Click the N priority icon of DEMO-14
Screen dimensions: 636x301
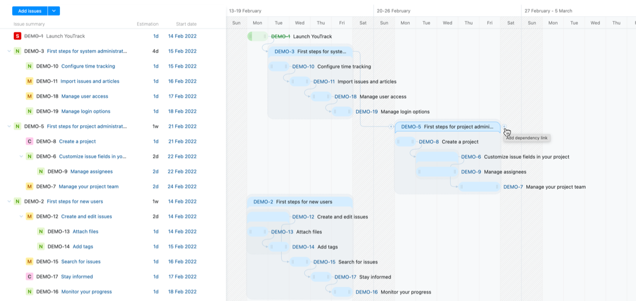41,247
